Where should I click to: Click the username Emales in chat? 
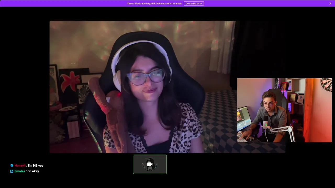[x=20, y=171]
